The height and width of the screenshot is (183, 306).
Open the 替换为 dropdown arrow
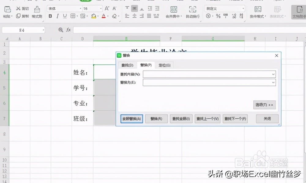tap(274, 82)
